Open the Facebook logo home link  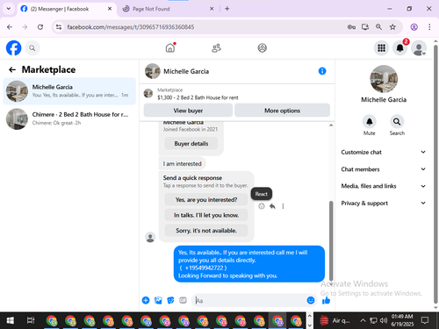click(14, 48)
